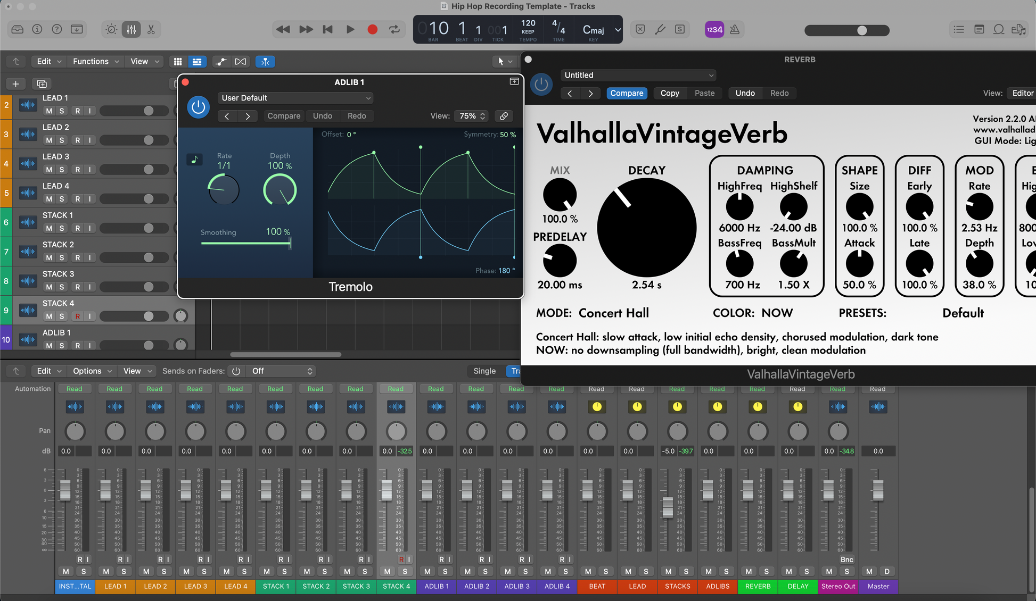Open the Library inbox icon

(x=17, y=30)
